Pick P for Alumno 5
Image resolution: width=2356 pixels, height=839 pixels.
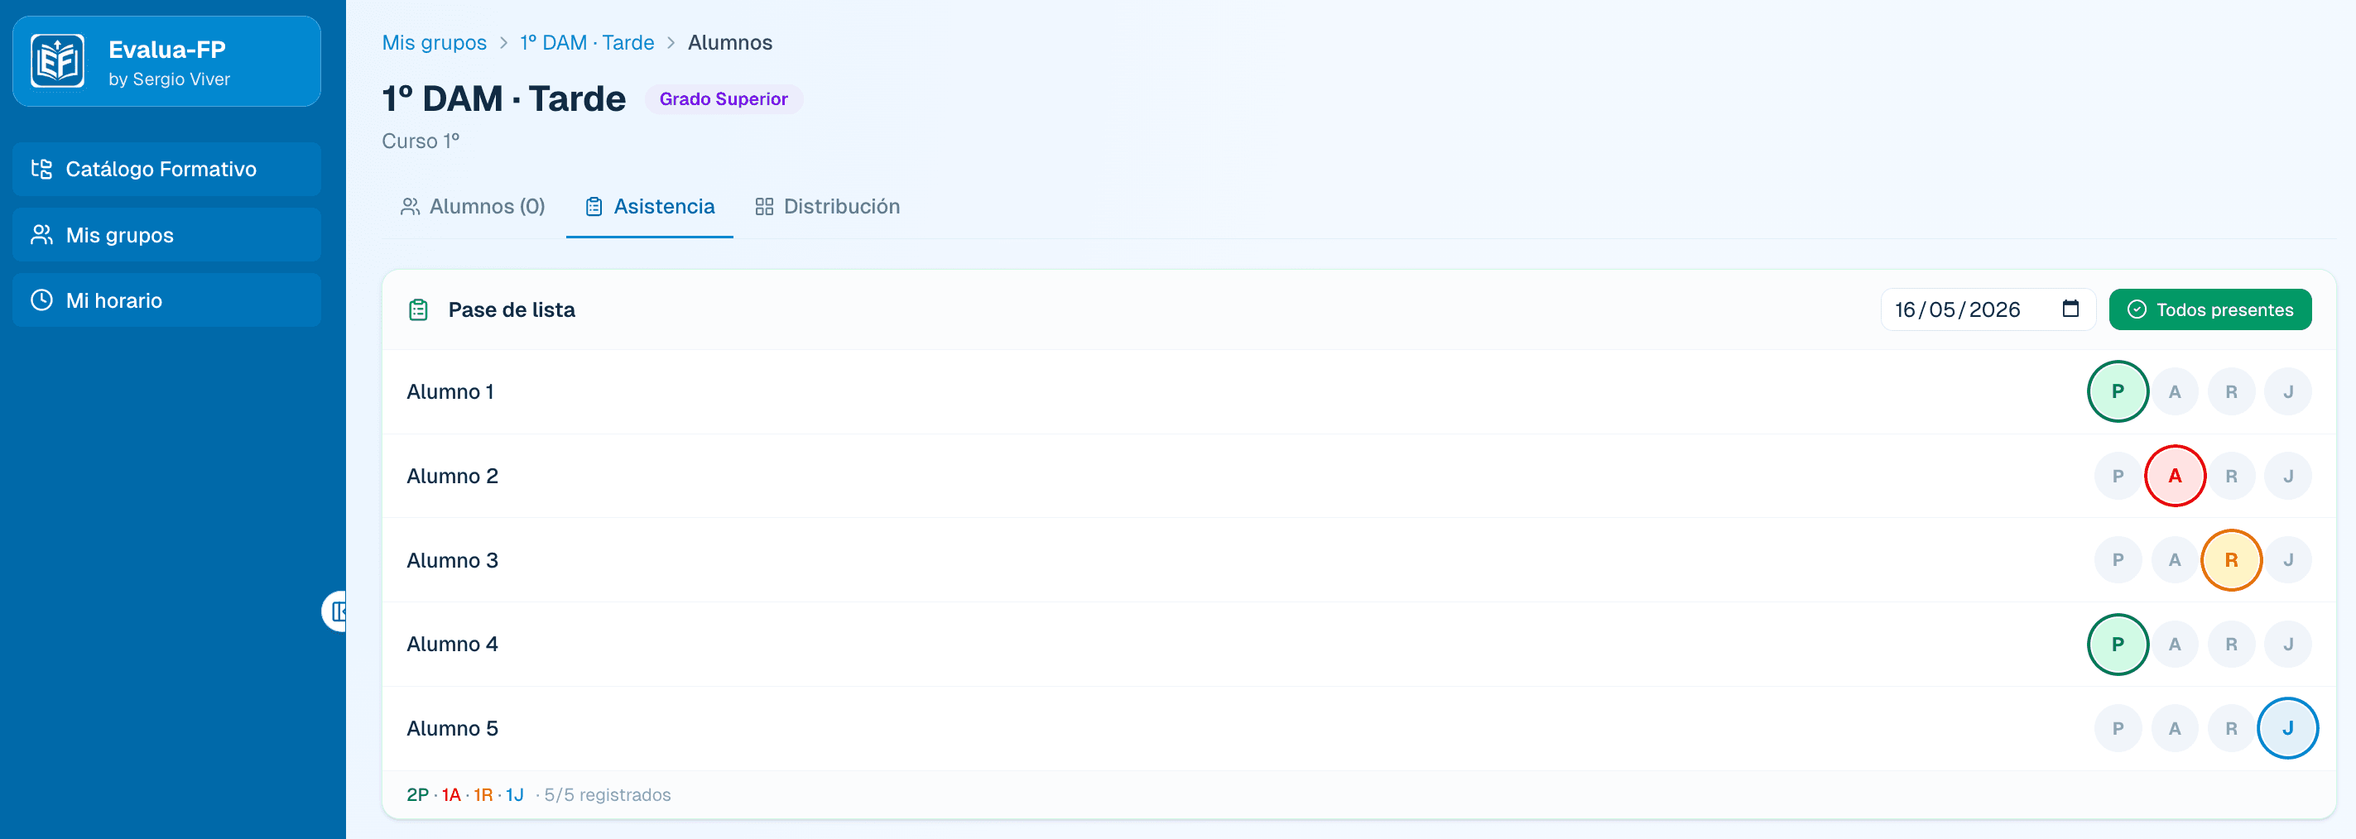coord(2118,728)
